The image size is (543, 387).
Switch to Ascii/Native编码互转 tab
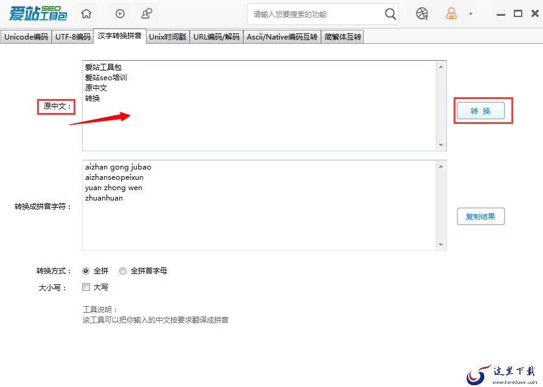coord(282,36)
